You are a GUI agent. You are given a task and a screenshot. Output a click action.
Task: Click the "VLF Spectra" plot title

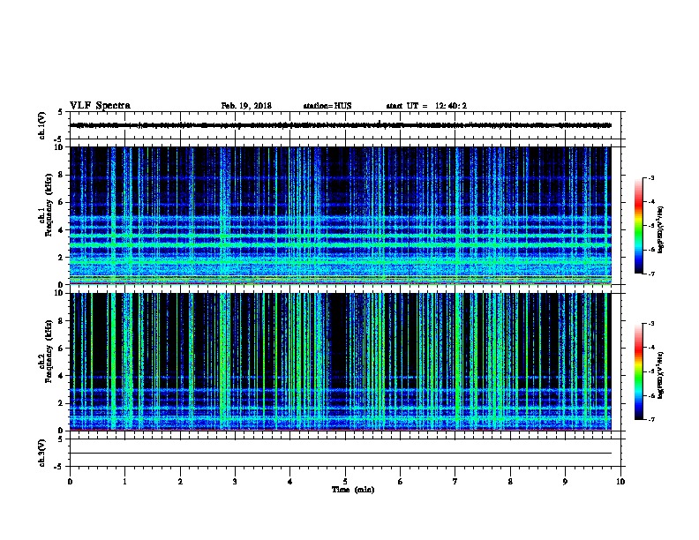click(x=100, y=106)
